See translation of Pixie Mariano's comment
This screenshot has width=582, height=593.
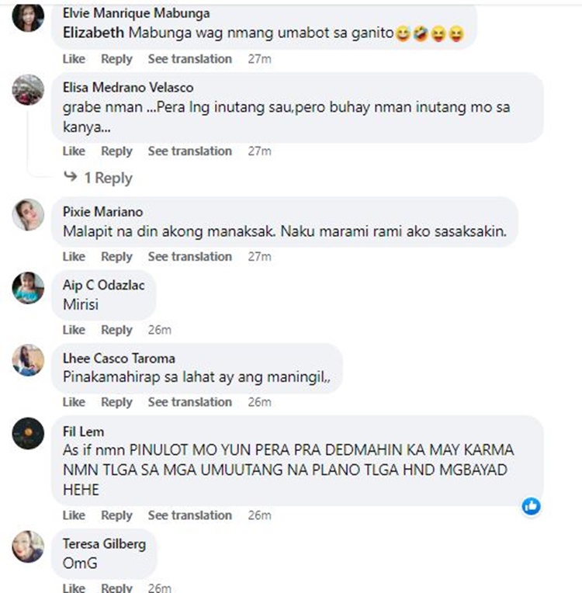190,256
